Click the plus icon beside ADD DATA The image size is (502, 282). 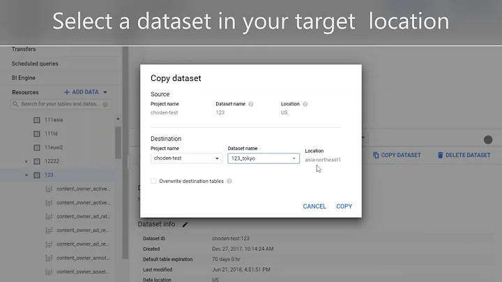67,92
